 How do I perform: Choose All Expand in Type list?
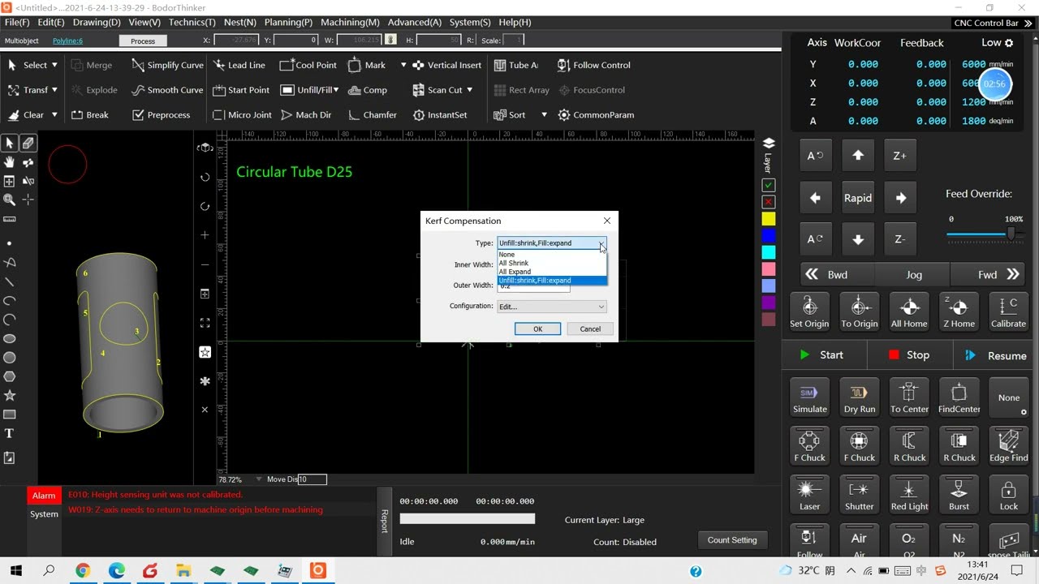515,272
